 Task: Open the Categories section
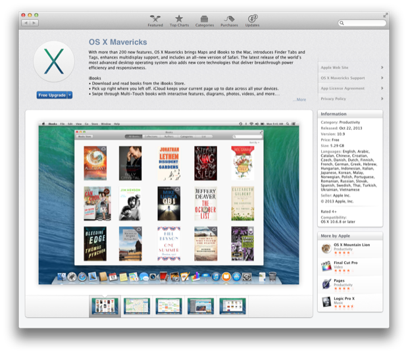tap(205, 21)
